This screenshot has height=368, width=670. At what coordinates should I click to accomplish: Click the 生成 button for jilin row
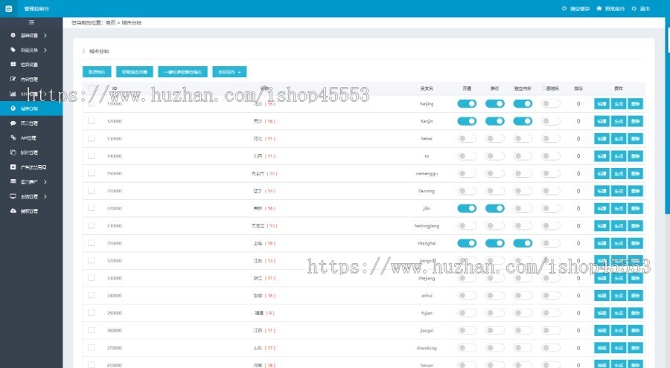(619, 208)
